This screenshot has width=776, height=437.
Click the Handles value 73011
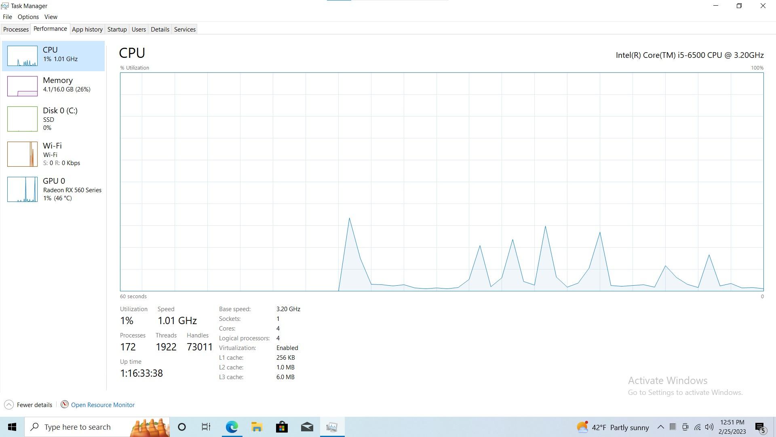pos(200,347)
